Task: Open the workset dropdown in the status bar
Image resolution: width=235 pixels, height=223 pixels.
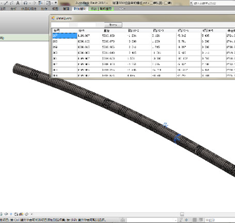Action: click(152, 220)
